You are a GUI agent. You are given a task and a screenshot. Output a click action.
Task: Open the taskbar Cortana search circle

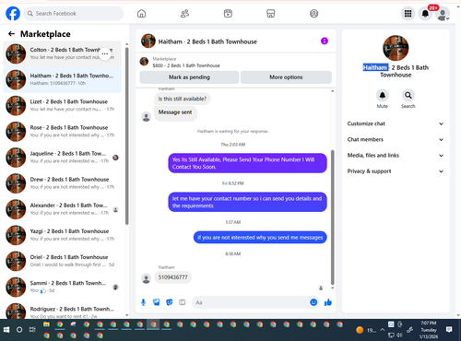[x=19, y=330]
